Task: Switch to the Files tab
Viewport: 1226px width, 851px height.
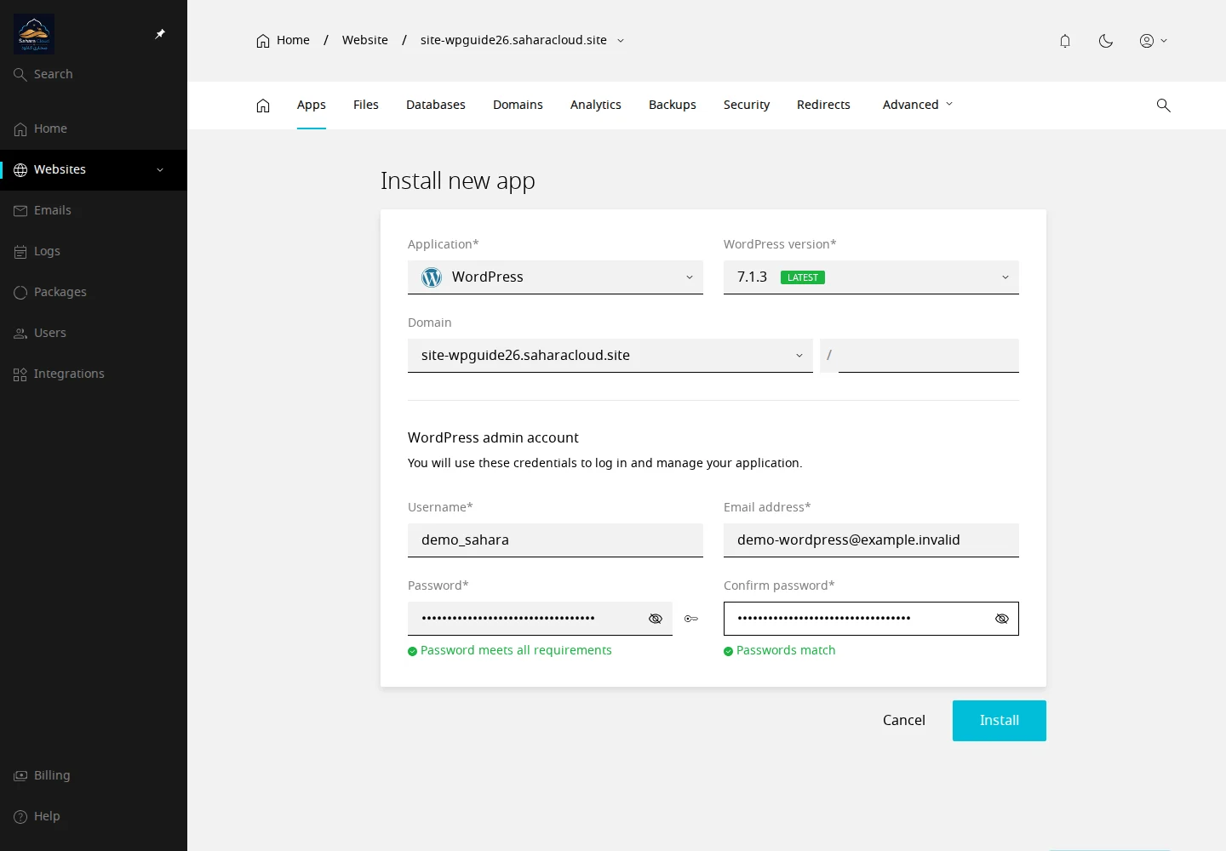Action: (366, 105)
